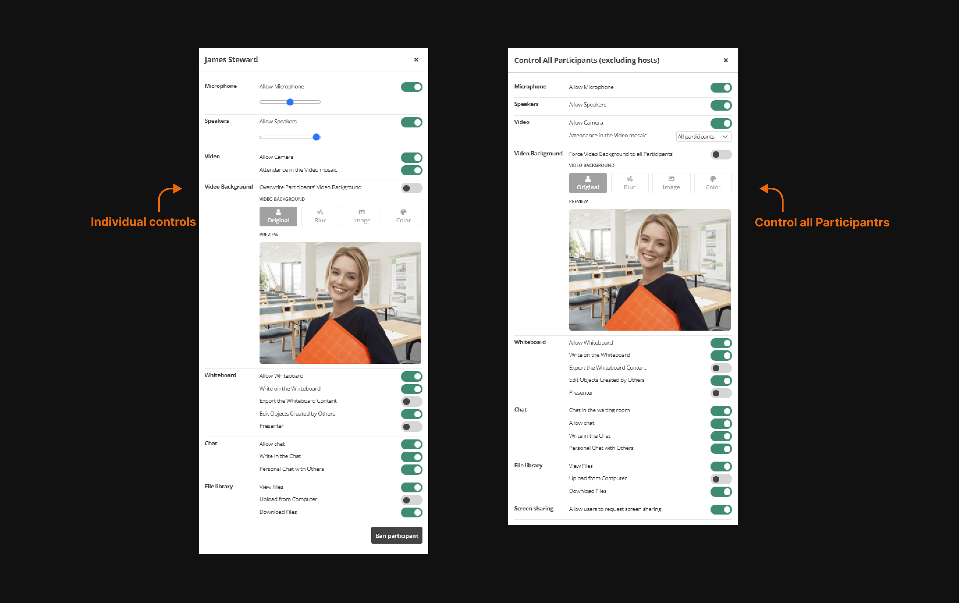Toggle Allow Microphone for James Steward
The width and height of the screenshot is (959, 603).
(x=411, y=87)
